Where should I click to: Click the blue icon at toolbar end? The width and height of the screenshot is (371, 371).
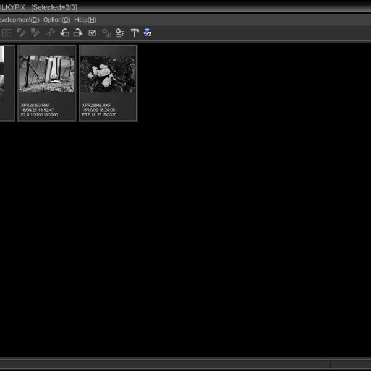coord(147,33)
